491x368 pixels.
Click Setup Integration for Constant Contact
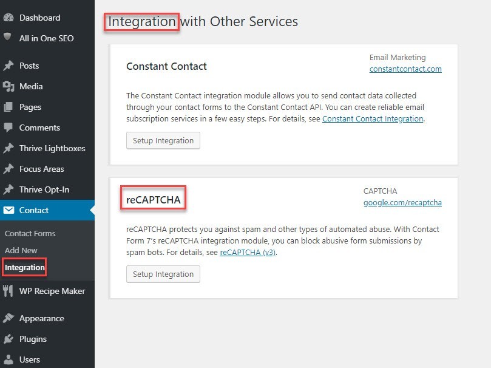click(163, 141)
